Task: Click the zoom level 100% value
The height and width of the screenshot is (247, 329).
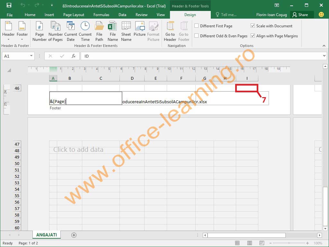Action: [318, 243]
